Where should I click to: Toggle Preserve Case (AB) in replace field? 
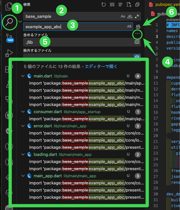click(129, 26)
